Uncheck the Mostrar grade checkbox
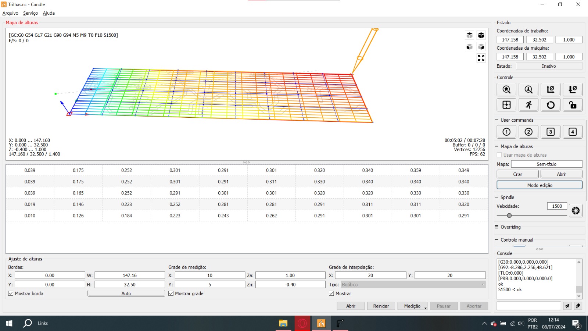This screenshot has height=331, width=588. (x=171, y=293)
